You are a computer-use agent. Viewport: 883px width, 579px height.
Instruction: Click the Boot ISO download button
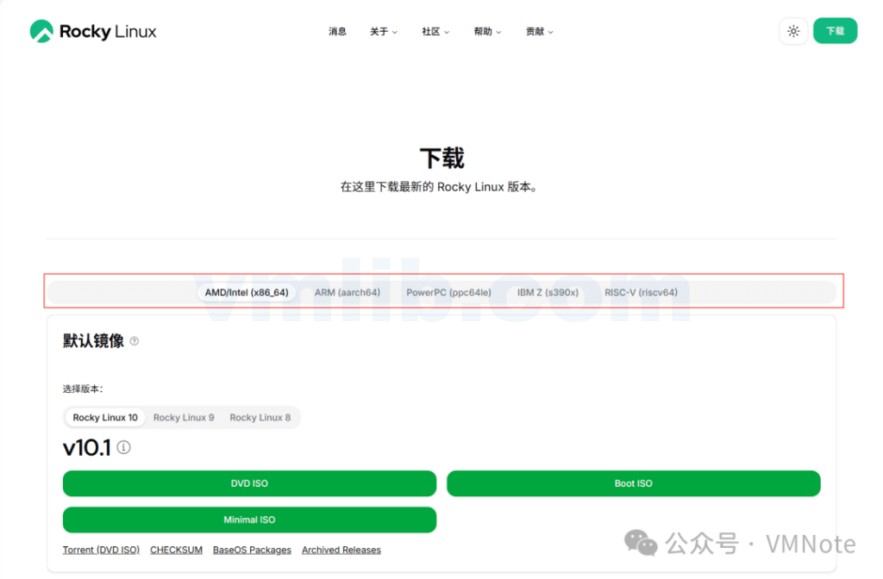(633, 483)
